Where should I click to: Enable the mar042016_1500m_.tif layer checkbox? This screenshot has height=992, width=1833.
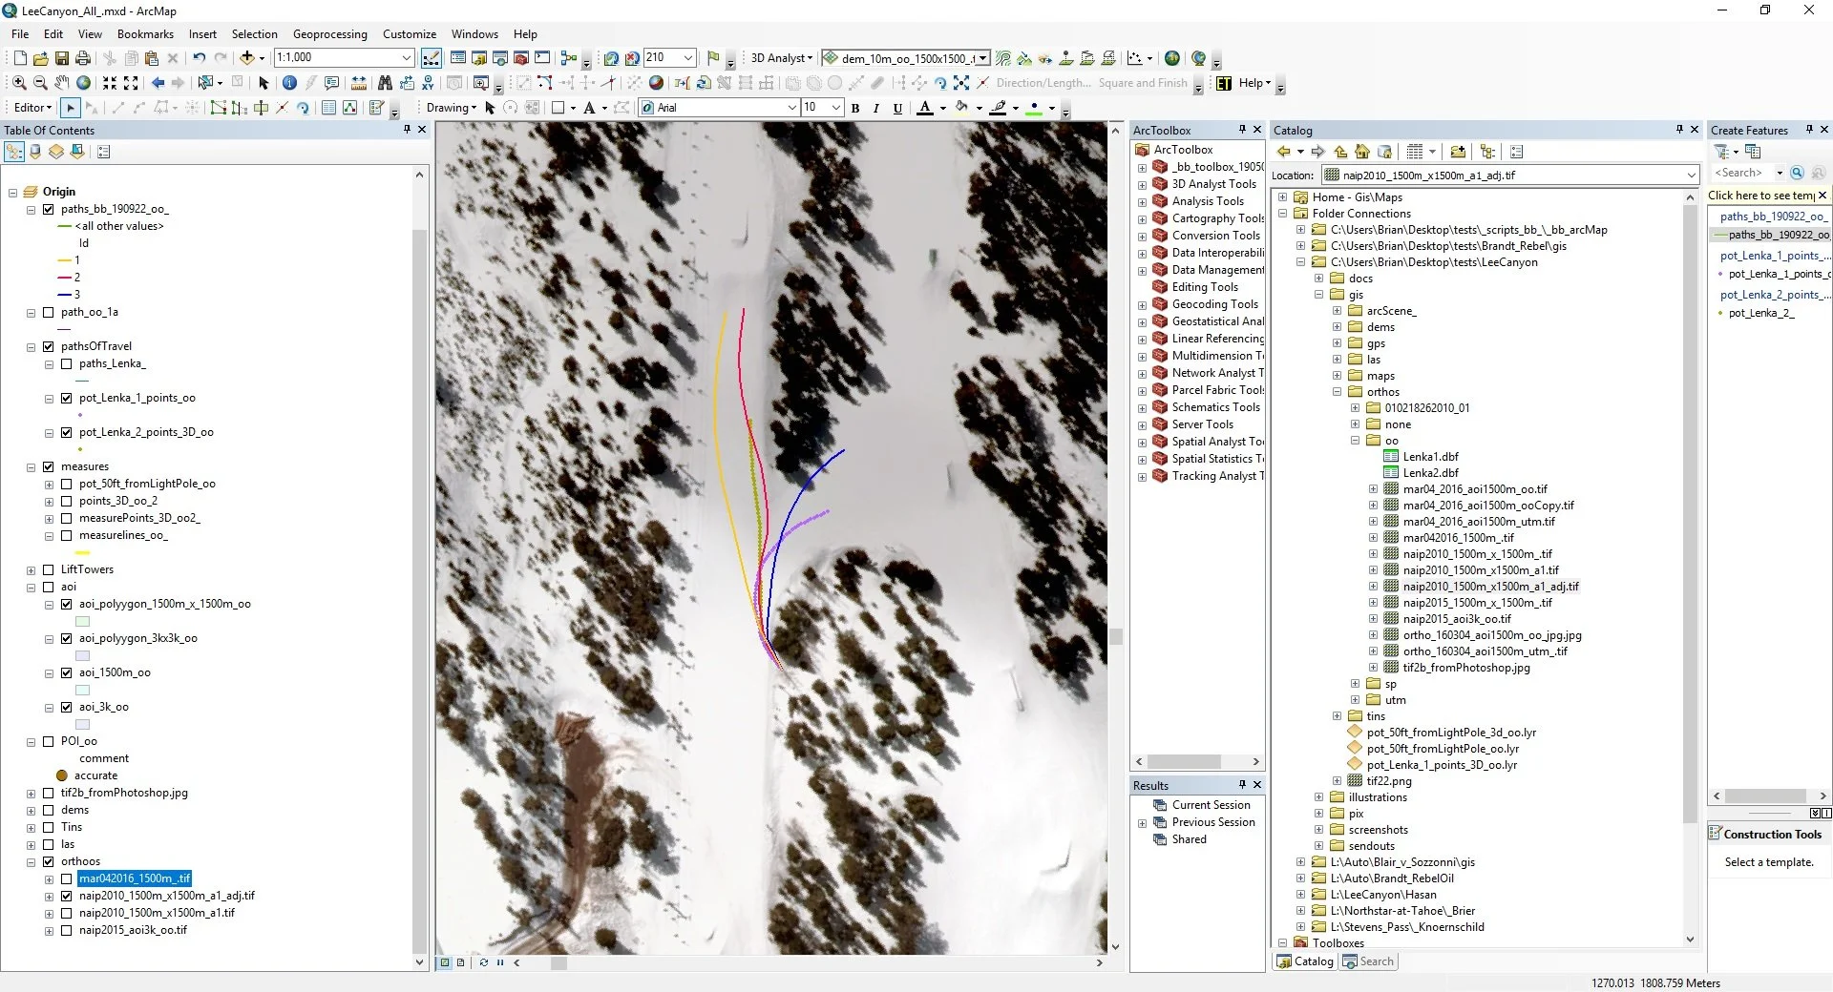(x=67, y=878)
